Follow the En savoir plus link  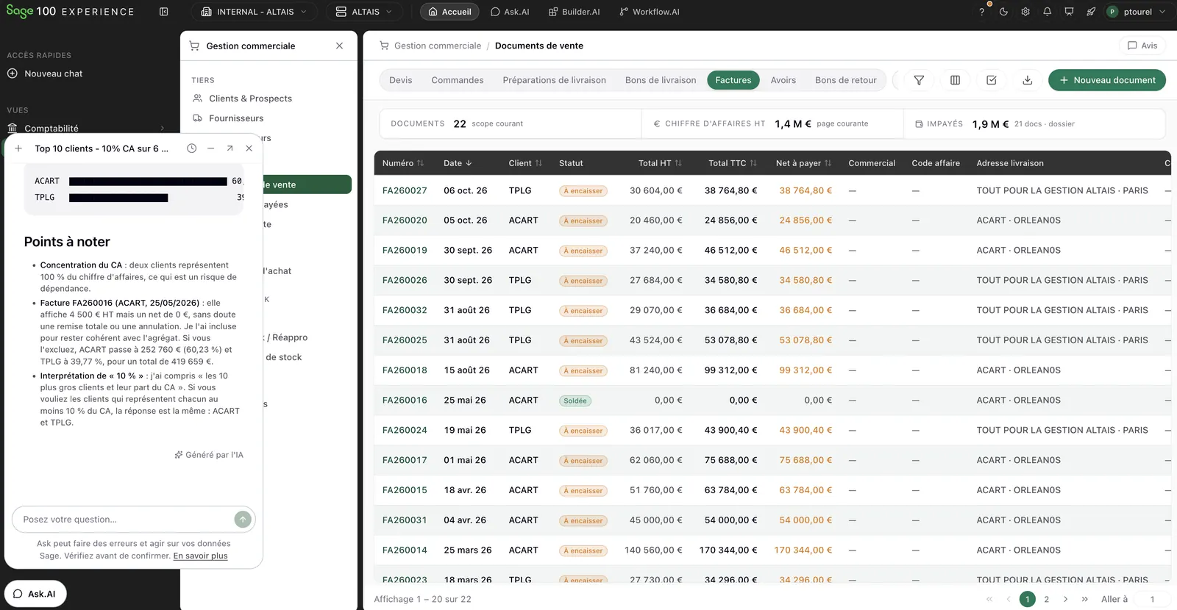(200, 556)
